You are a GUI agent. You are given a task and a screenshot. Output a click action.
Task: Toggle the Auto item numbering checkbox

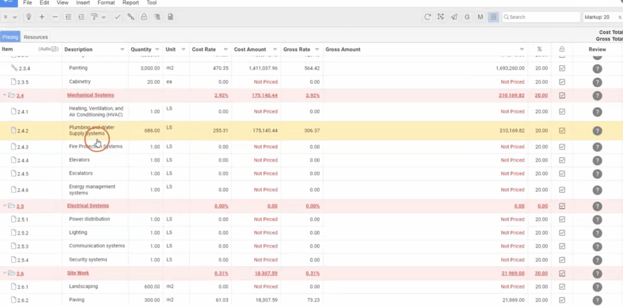click(x=54, y=49)
